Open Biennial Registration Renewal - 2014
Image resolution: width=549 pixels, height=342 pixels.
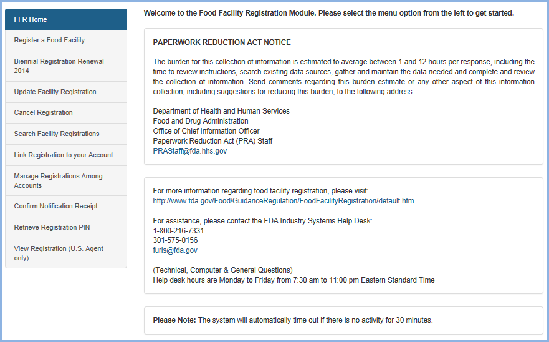point(60,66)
